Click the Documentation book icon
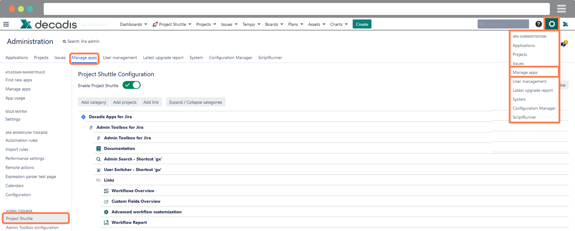 point(99,149)
